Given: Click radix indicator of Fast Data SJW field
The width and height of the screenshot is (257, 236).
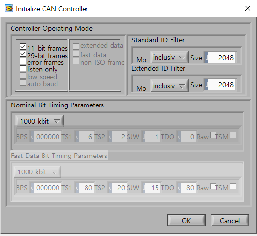Looking at the screenshot, I should tap(144, 188).
